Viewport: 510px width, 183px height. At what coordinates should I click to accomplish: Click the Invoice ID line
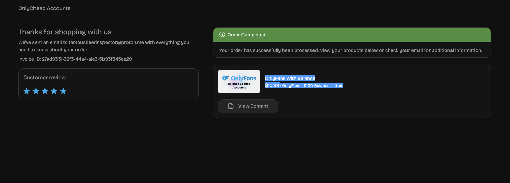tap(75, 59)
